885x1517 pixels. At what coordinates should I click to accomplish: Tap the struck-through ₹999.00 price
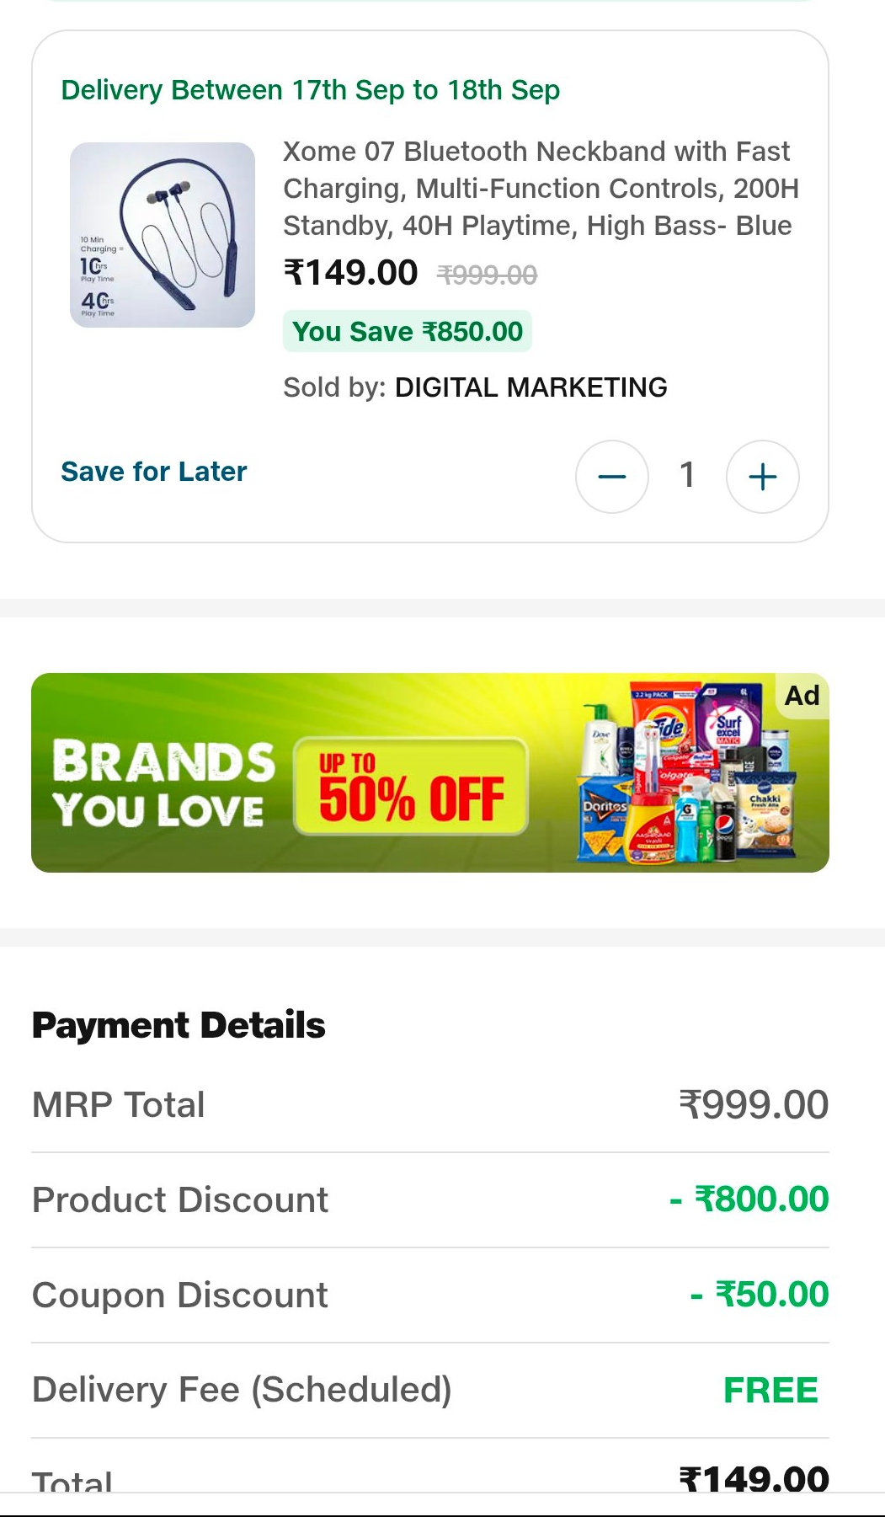point(488,275)
